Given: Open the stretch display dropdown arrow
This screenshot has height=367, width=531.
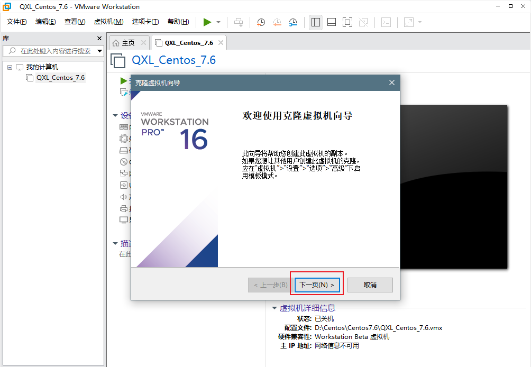Looking at the screenshot, I should pos(420,22).
